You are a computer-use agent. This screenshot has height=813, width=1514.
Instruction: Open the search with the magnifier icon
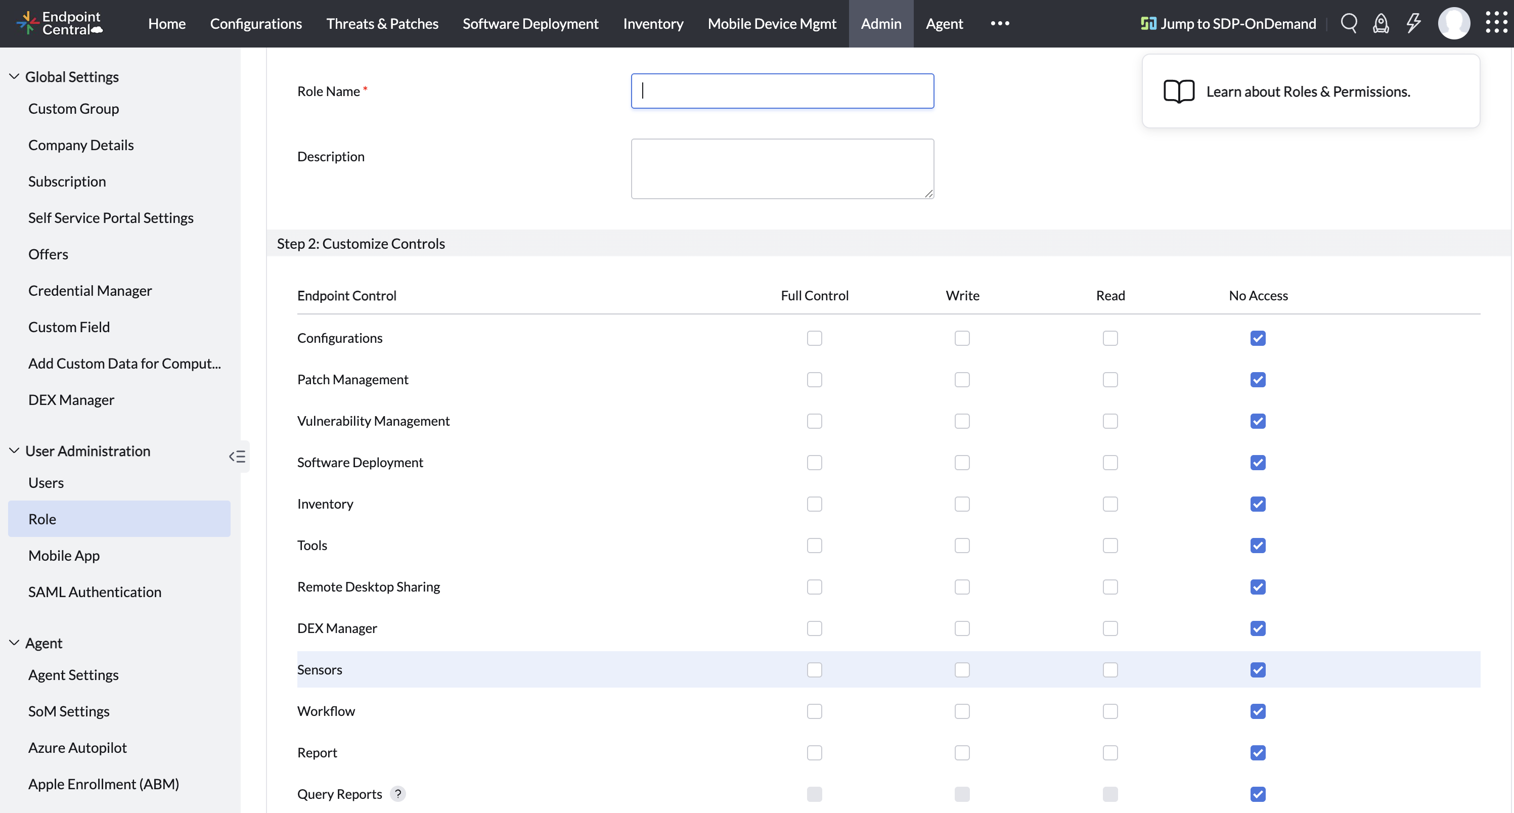coord(1349,23)
